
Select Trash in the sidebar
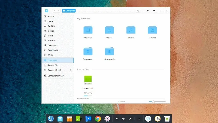pos(50,55)
